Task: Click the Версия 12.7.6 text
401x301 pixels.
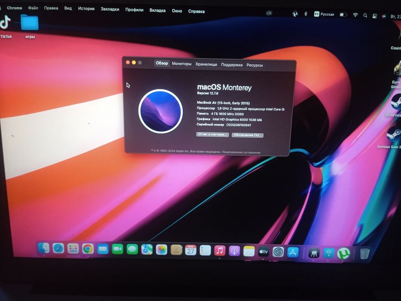Action: 208,93
